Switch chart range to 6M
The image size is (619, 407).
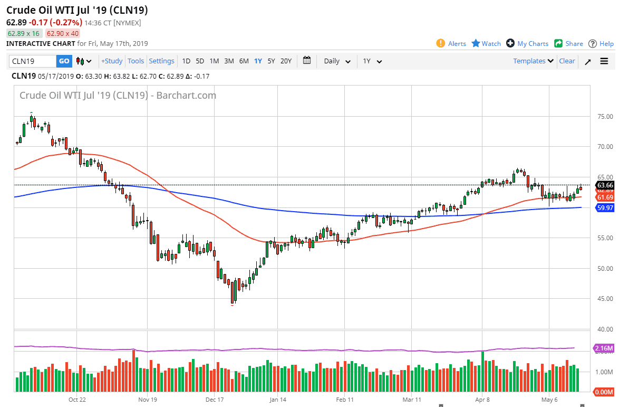click(244, 61)
